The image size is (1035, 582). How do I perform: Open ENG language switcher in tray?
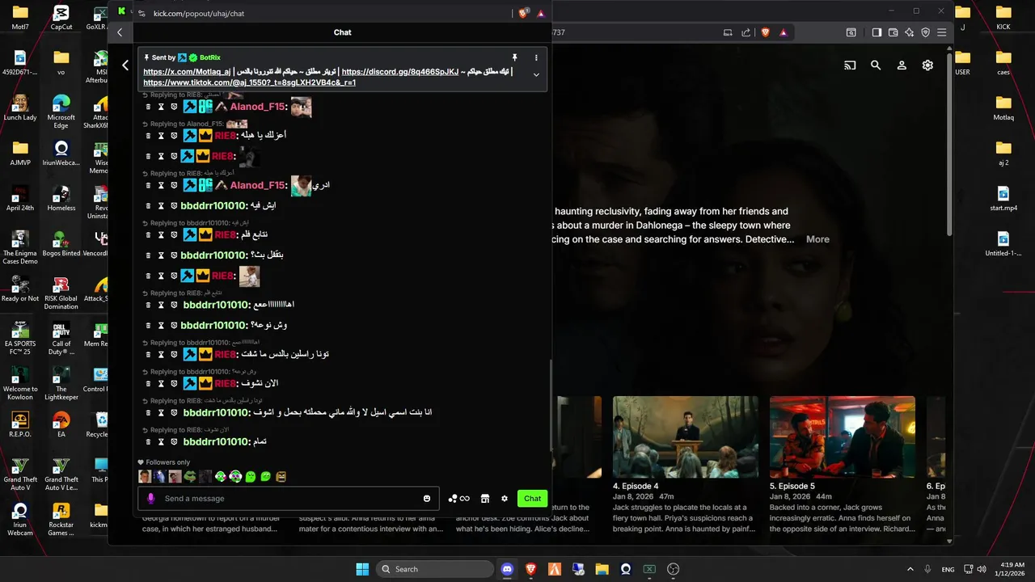pyautogui.click(x=948, y=569)
